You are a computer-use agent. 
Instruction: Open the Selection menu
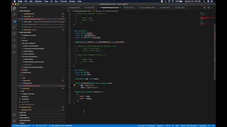tap(38, 1)
